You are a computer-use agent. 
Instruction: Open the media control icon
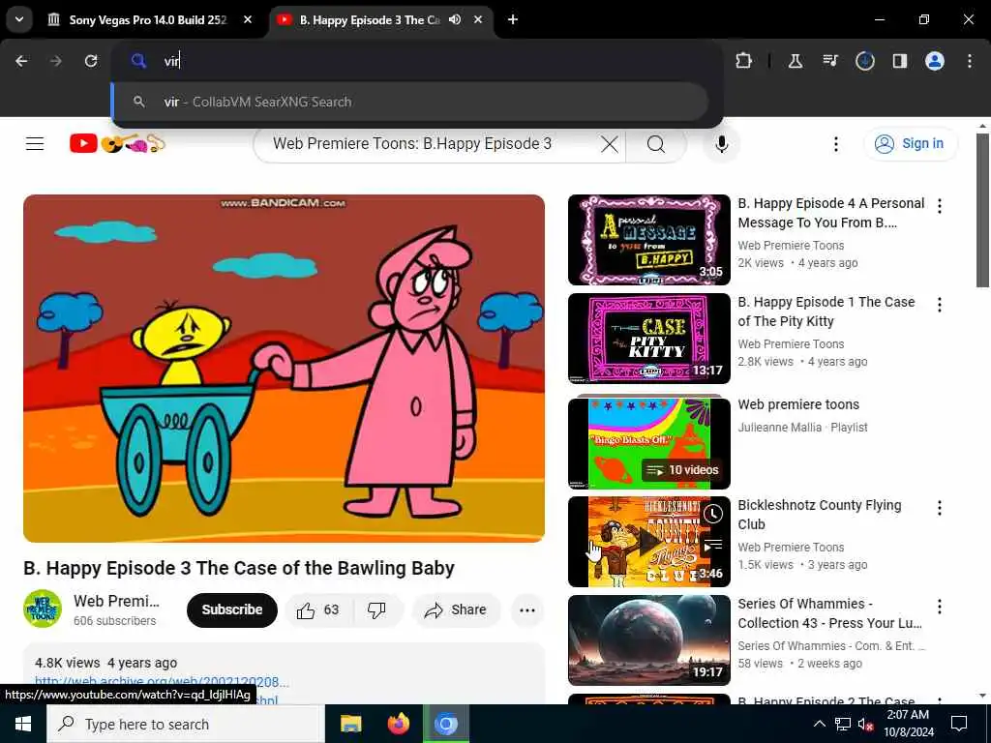click(x=829, y=61)
